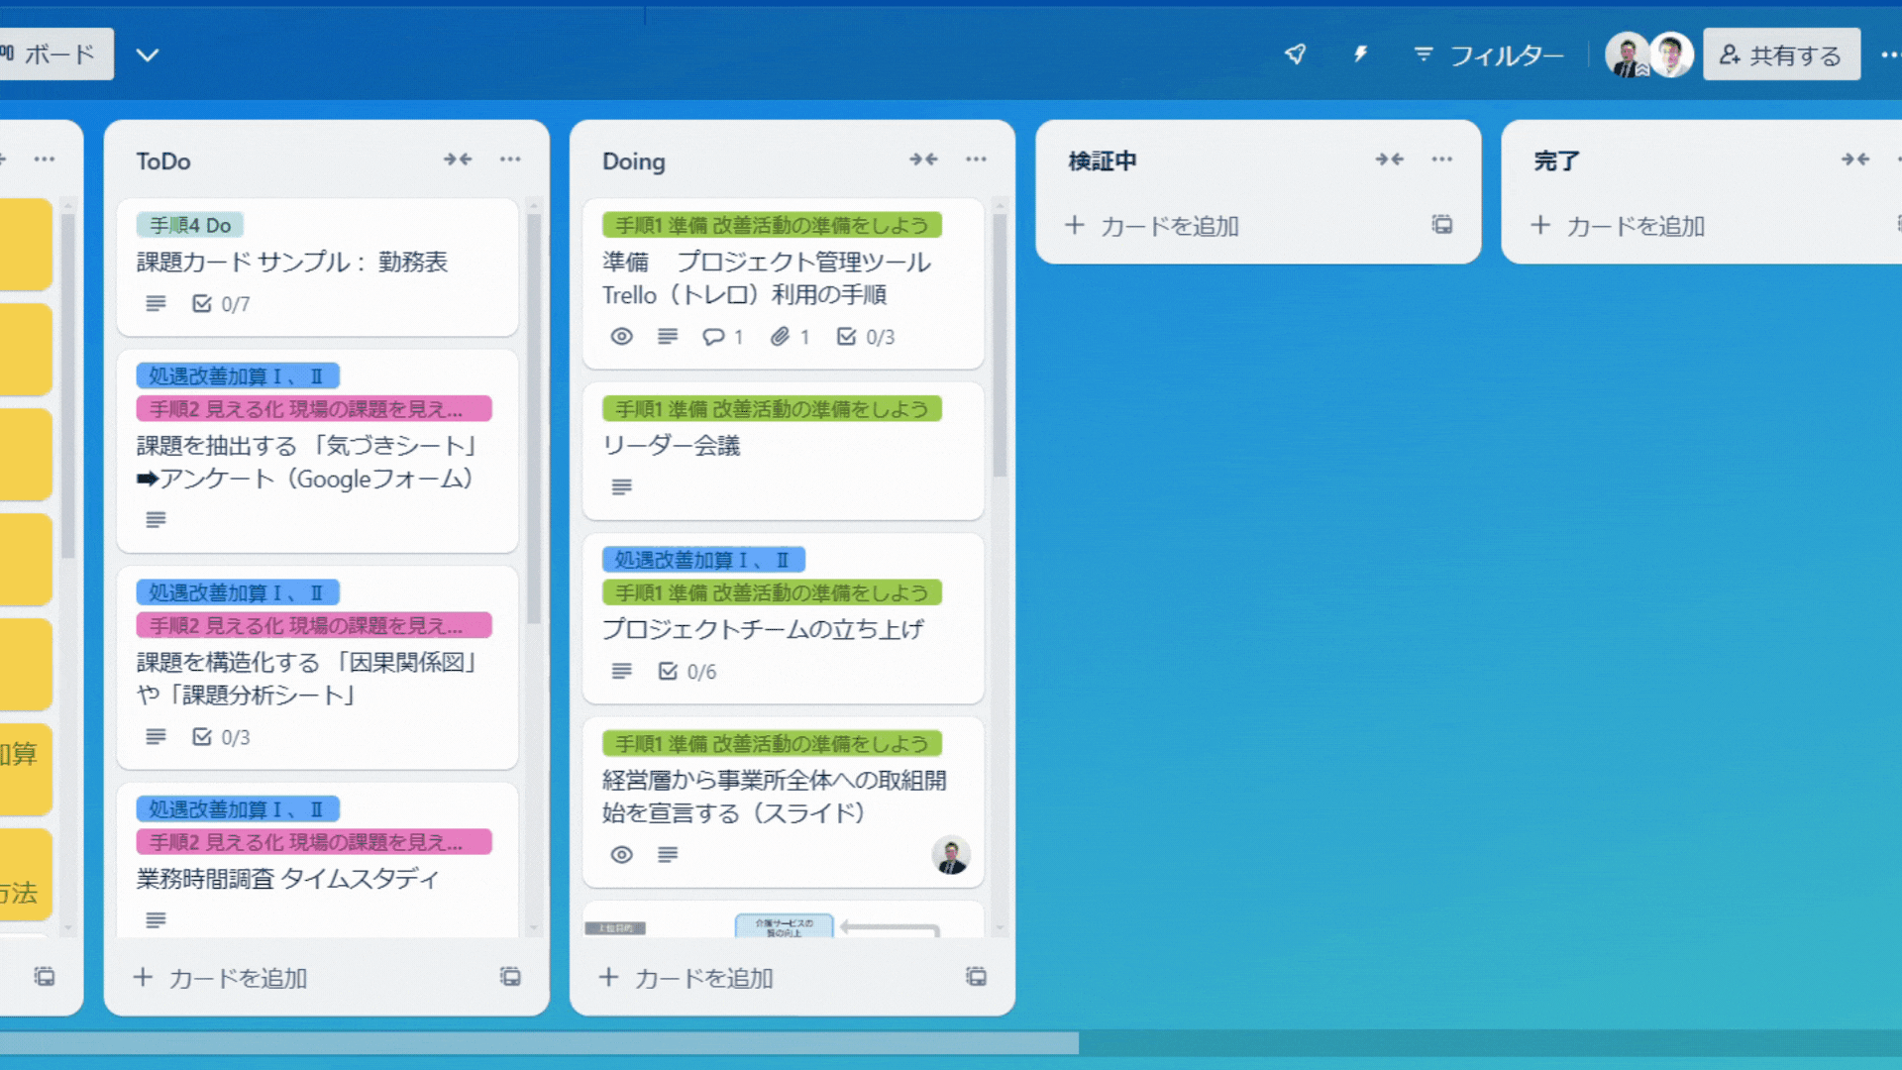Viewport: 1902px width, 1070px height.
Task: Open the ToDo list actions menu
Action: (x=510, y=160)
